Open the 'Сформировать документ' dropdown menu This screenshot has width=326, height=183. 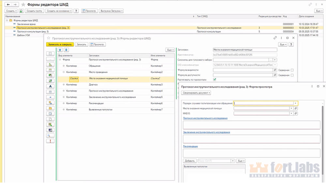196,93
